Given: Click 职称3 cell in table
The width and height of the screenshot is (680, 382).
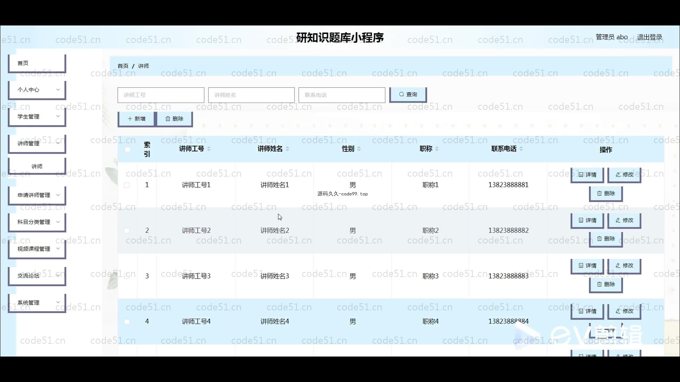Looking at the screenshot, I should coord(431,276).
